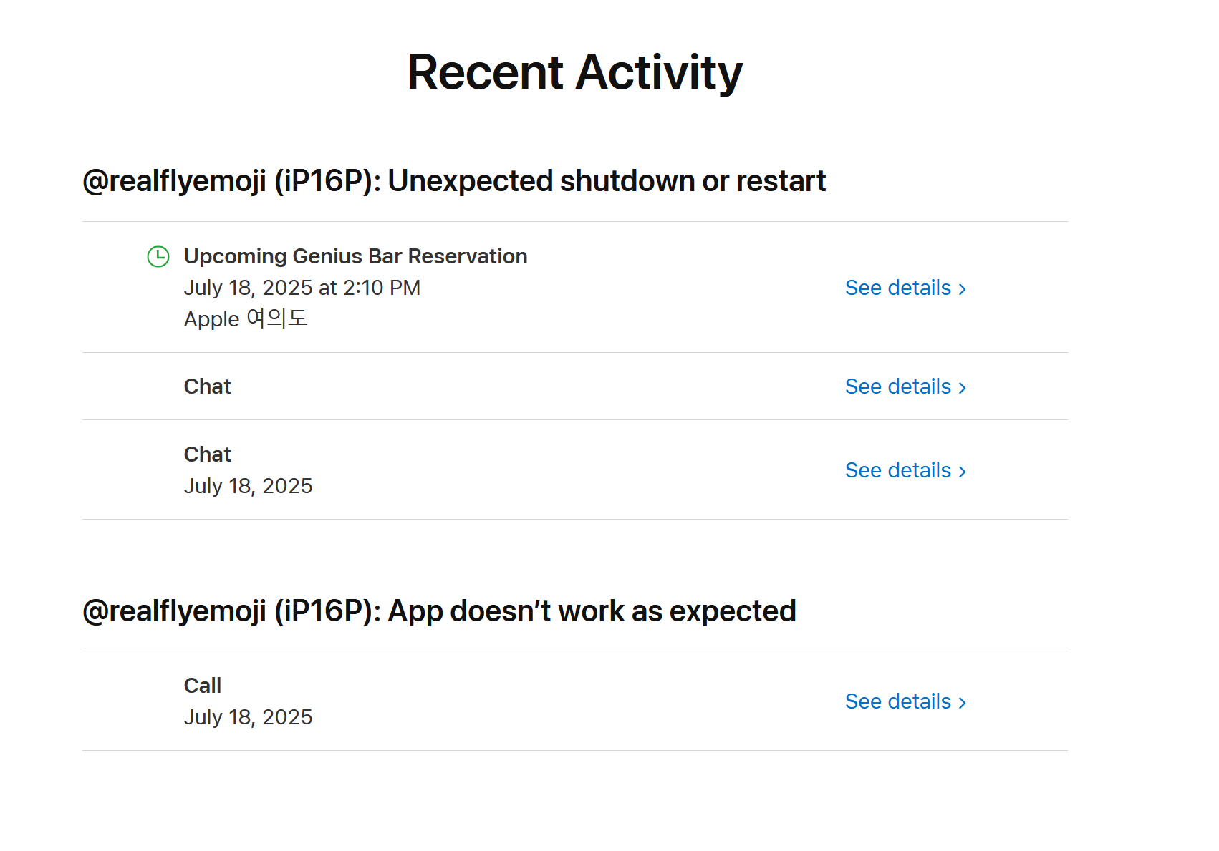
Task: Click the date under the second Chat entry
Action: point(248,486)
